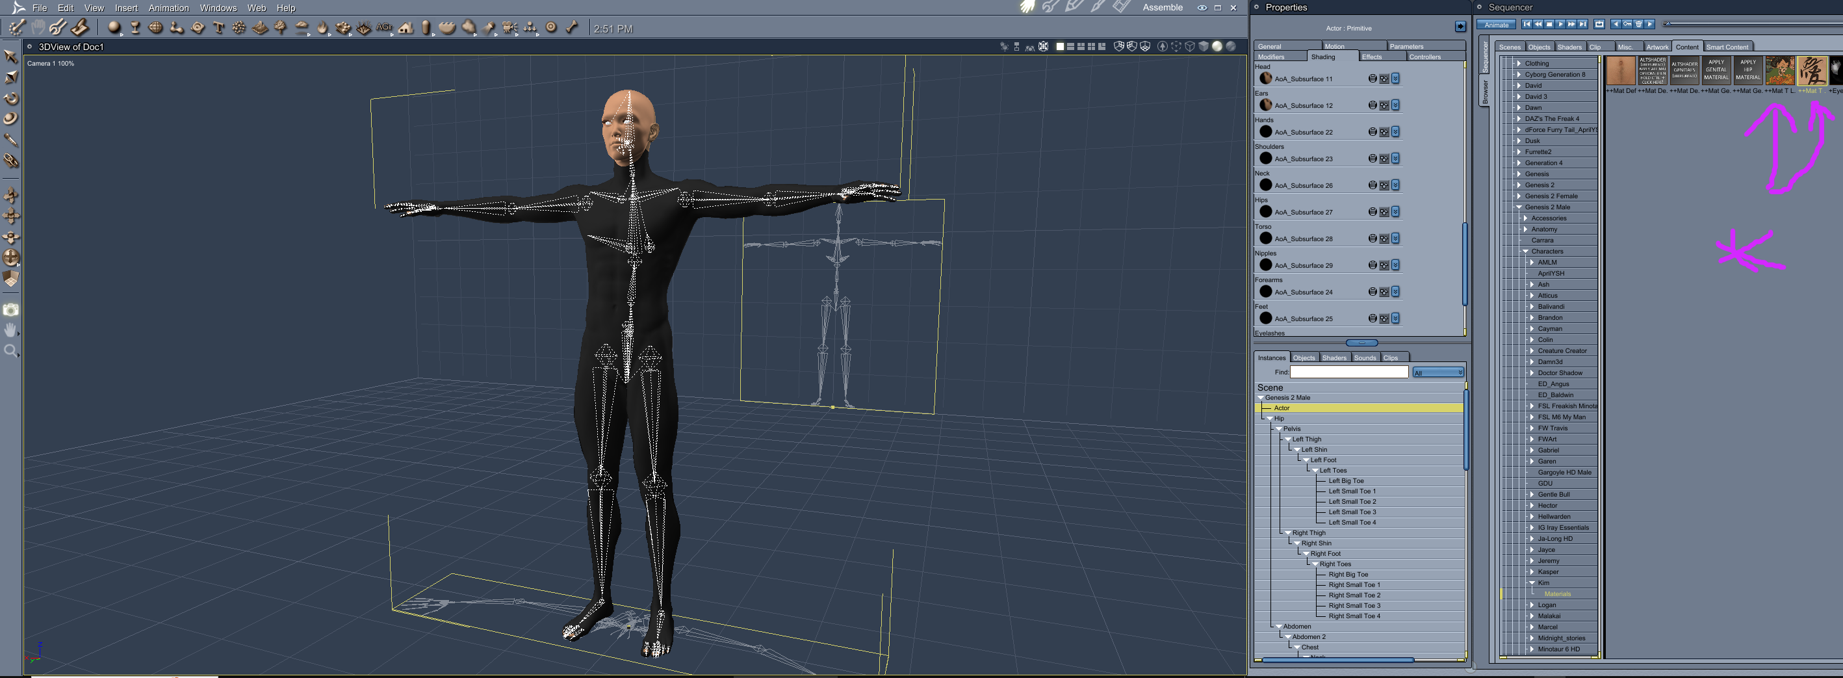Enable textured sphere display mode
The width and height of the screenshot is (1843, 678).
click(1231, 47)
